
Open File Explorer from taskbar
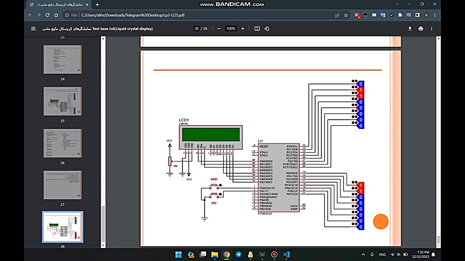(215, 254)
